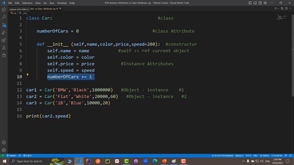Click the taskbar clock and date
The height and width of the screenshot is (165, 294).
(x=277, y=161)
